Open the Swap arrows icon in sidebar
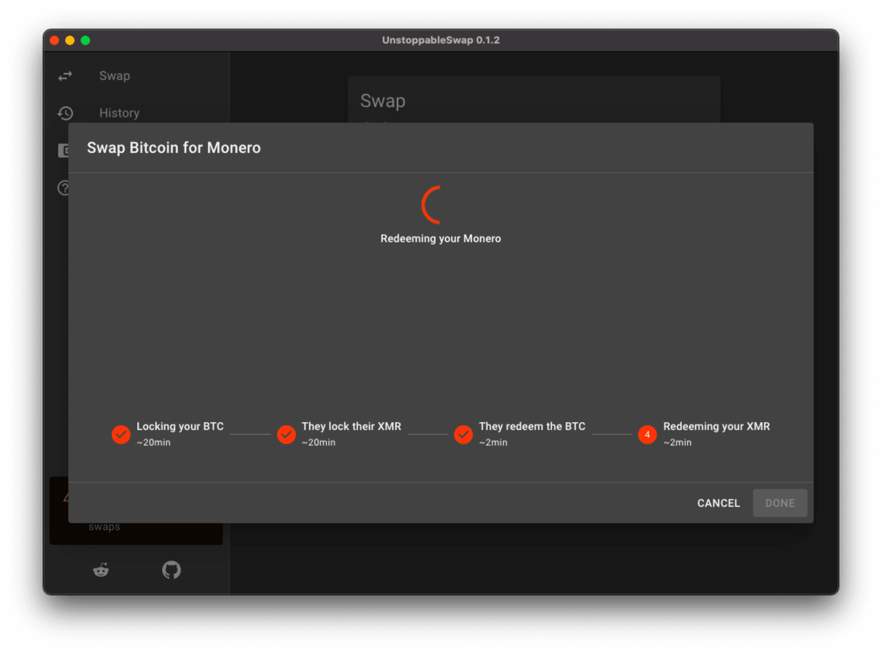This screenshot has height=652, width=882. [x=65, y=76]
